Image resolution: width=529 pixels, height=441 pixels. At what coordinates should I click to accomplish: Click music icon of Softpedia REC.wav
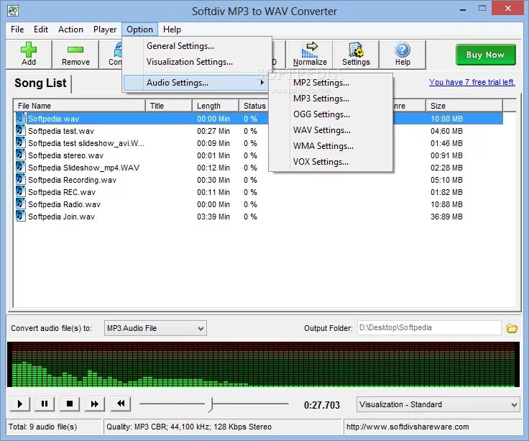(x=21, y=191)
